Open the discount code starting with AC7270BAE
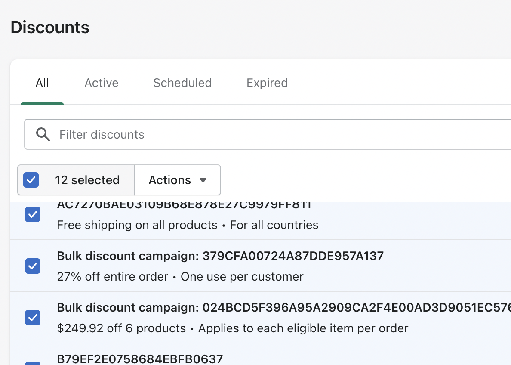The height and width of the screenshot is (365, 511). point(184,206)
